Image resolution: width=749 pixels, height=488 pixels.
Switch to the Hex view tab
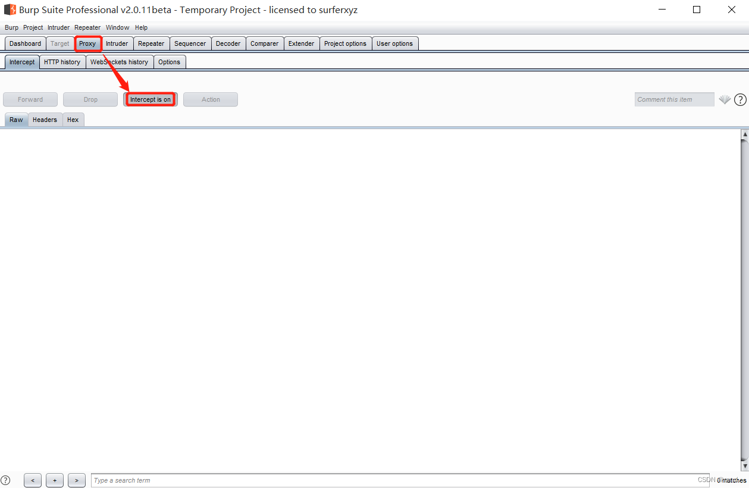(73, 120)
